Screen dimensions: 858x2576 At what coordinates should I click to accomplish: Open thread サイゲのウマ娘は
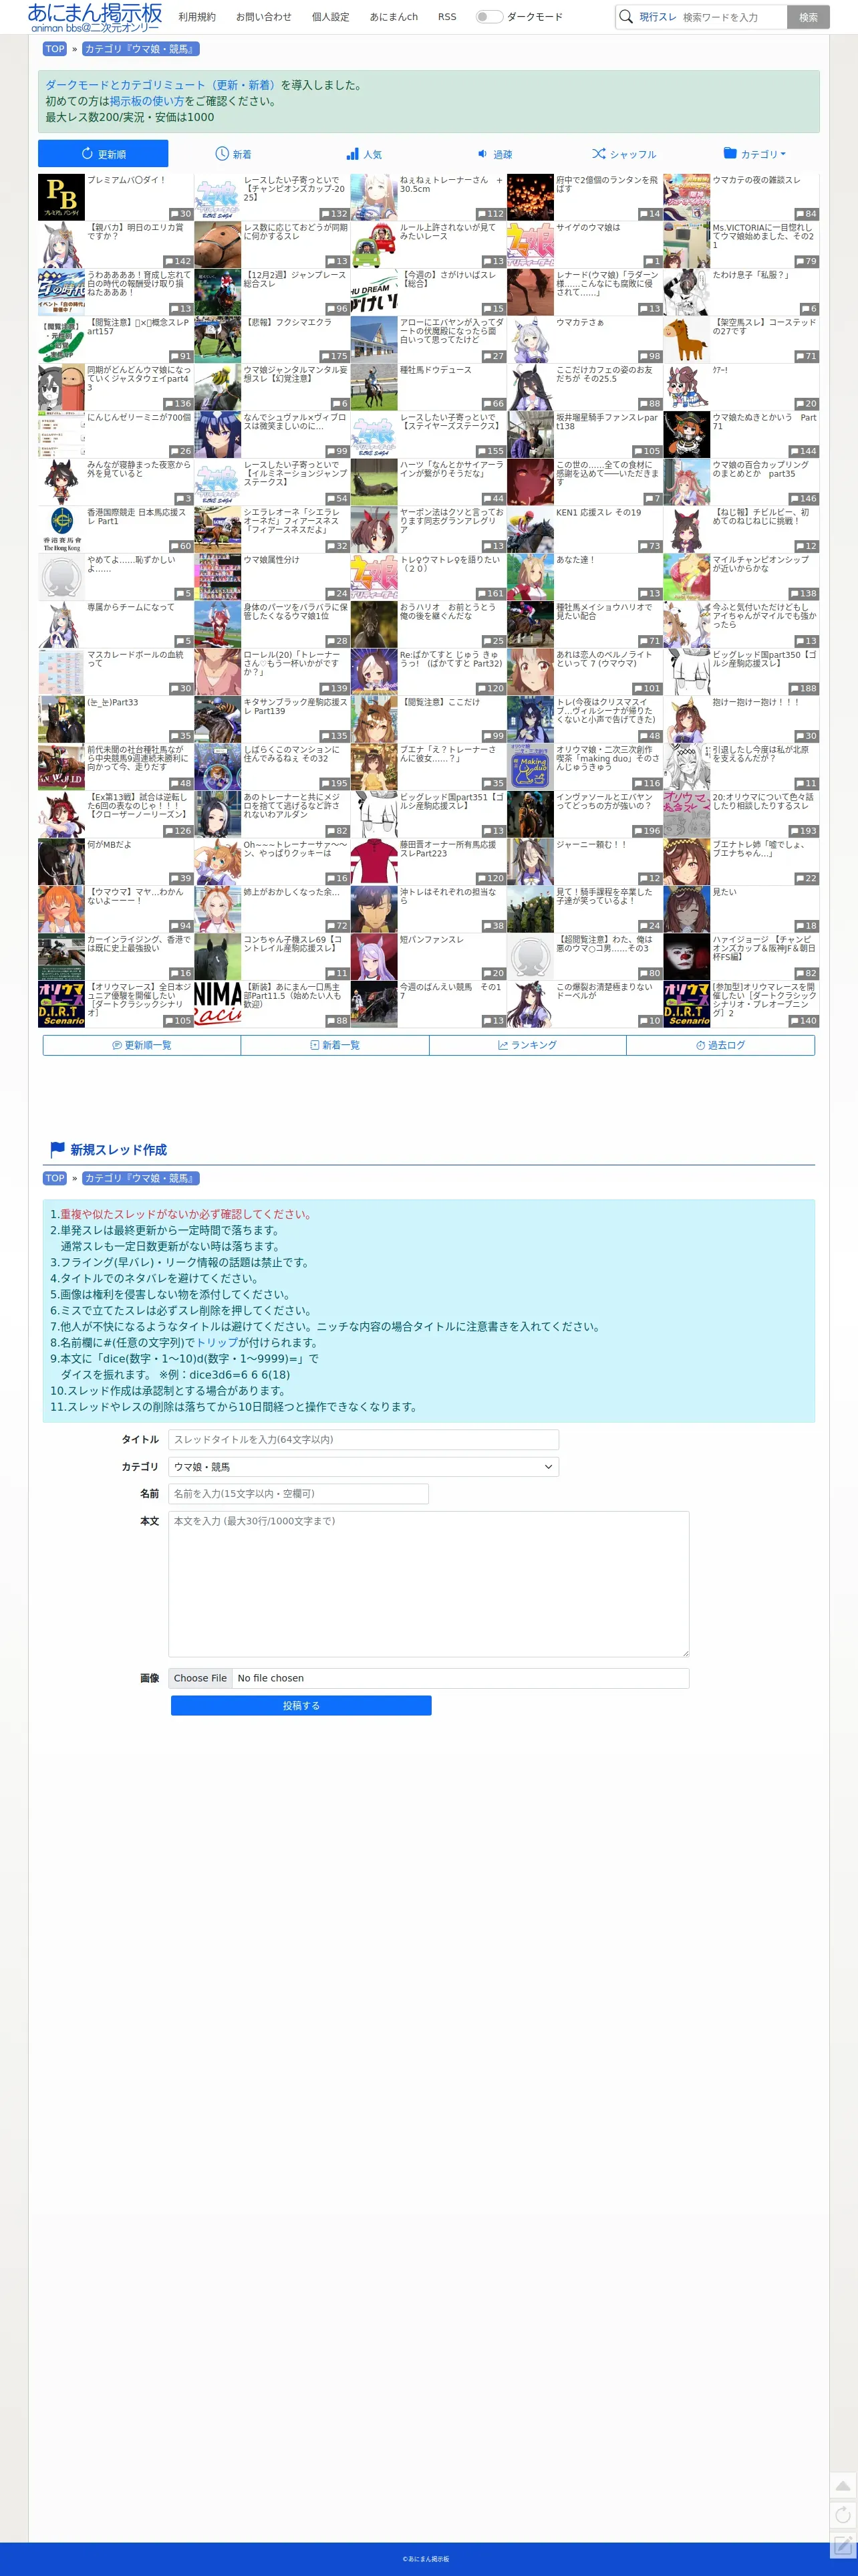click(x=588, y=228)
